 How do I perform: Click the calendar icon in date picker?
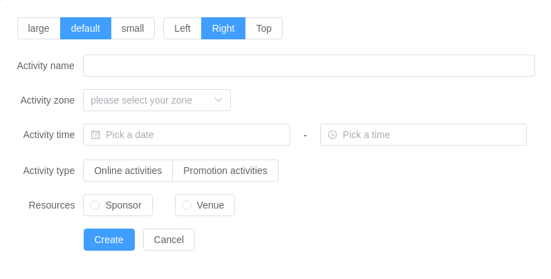[95, 135]
